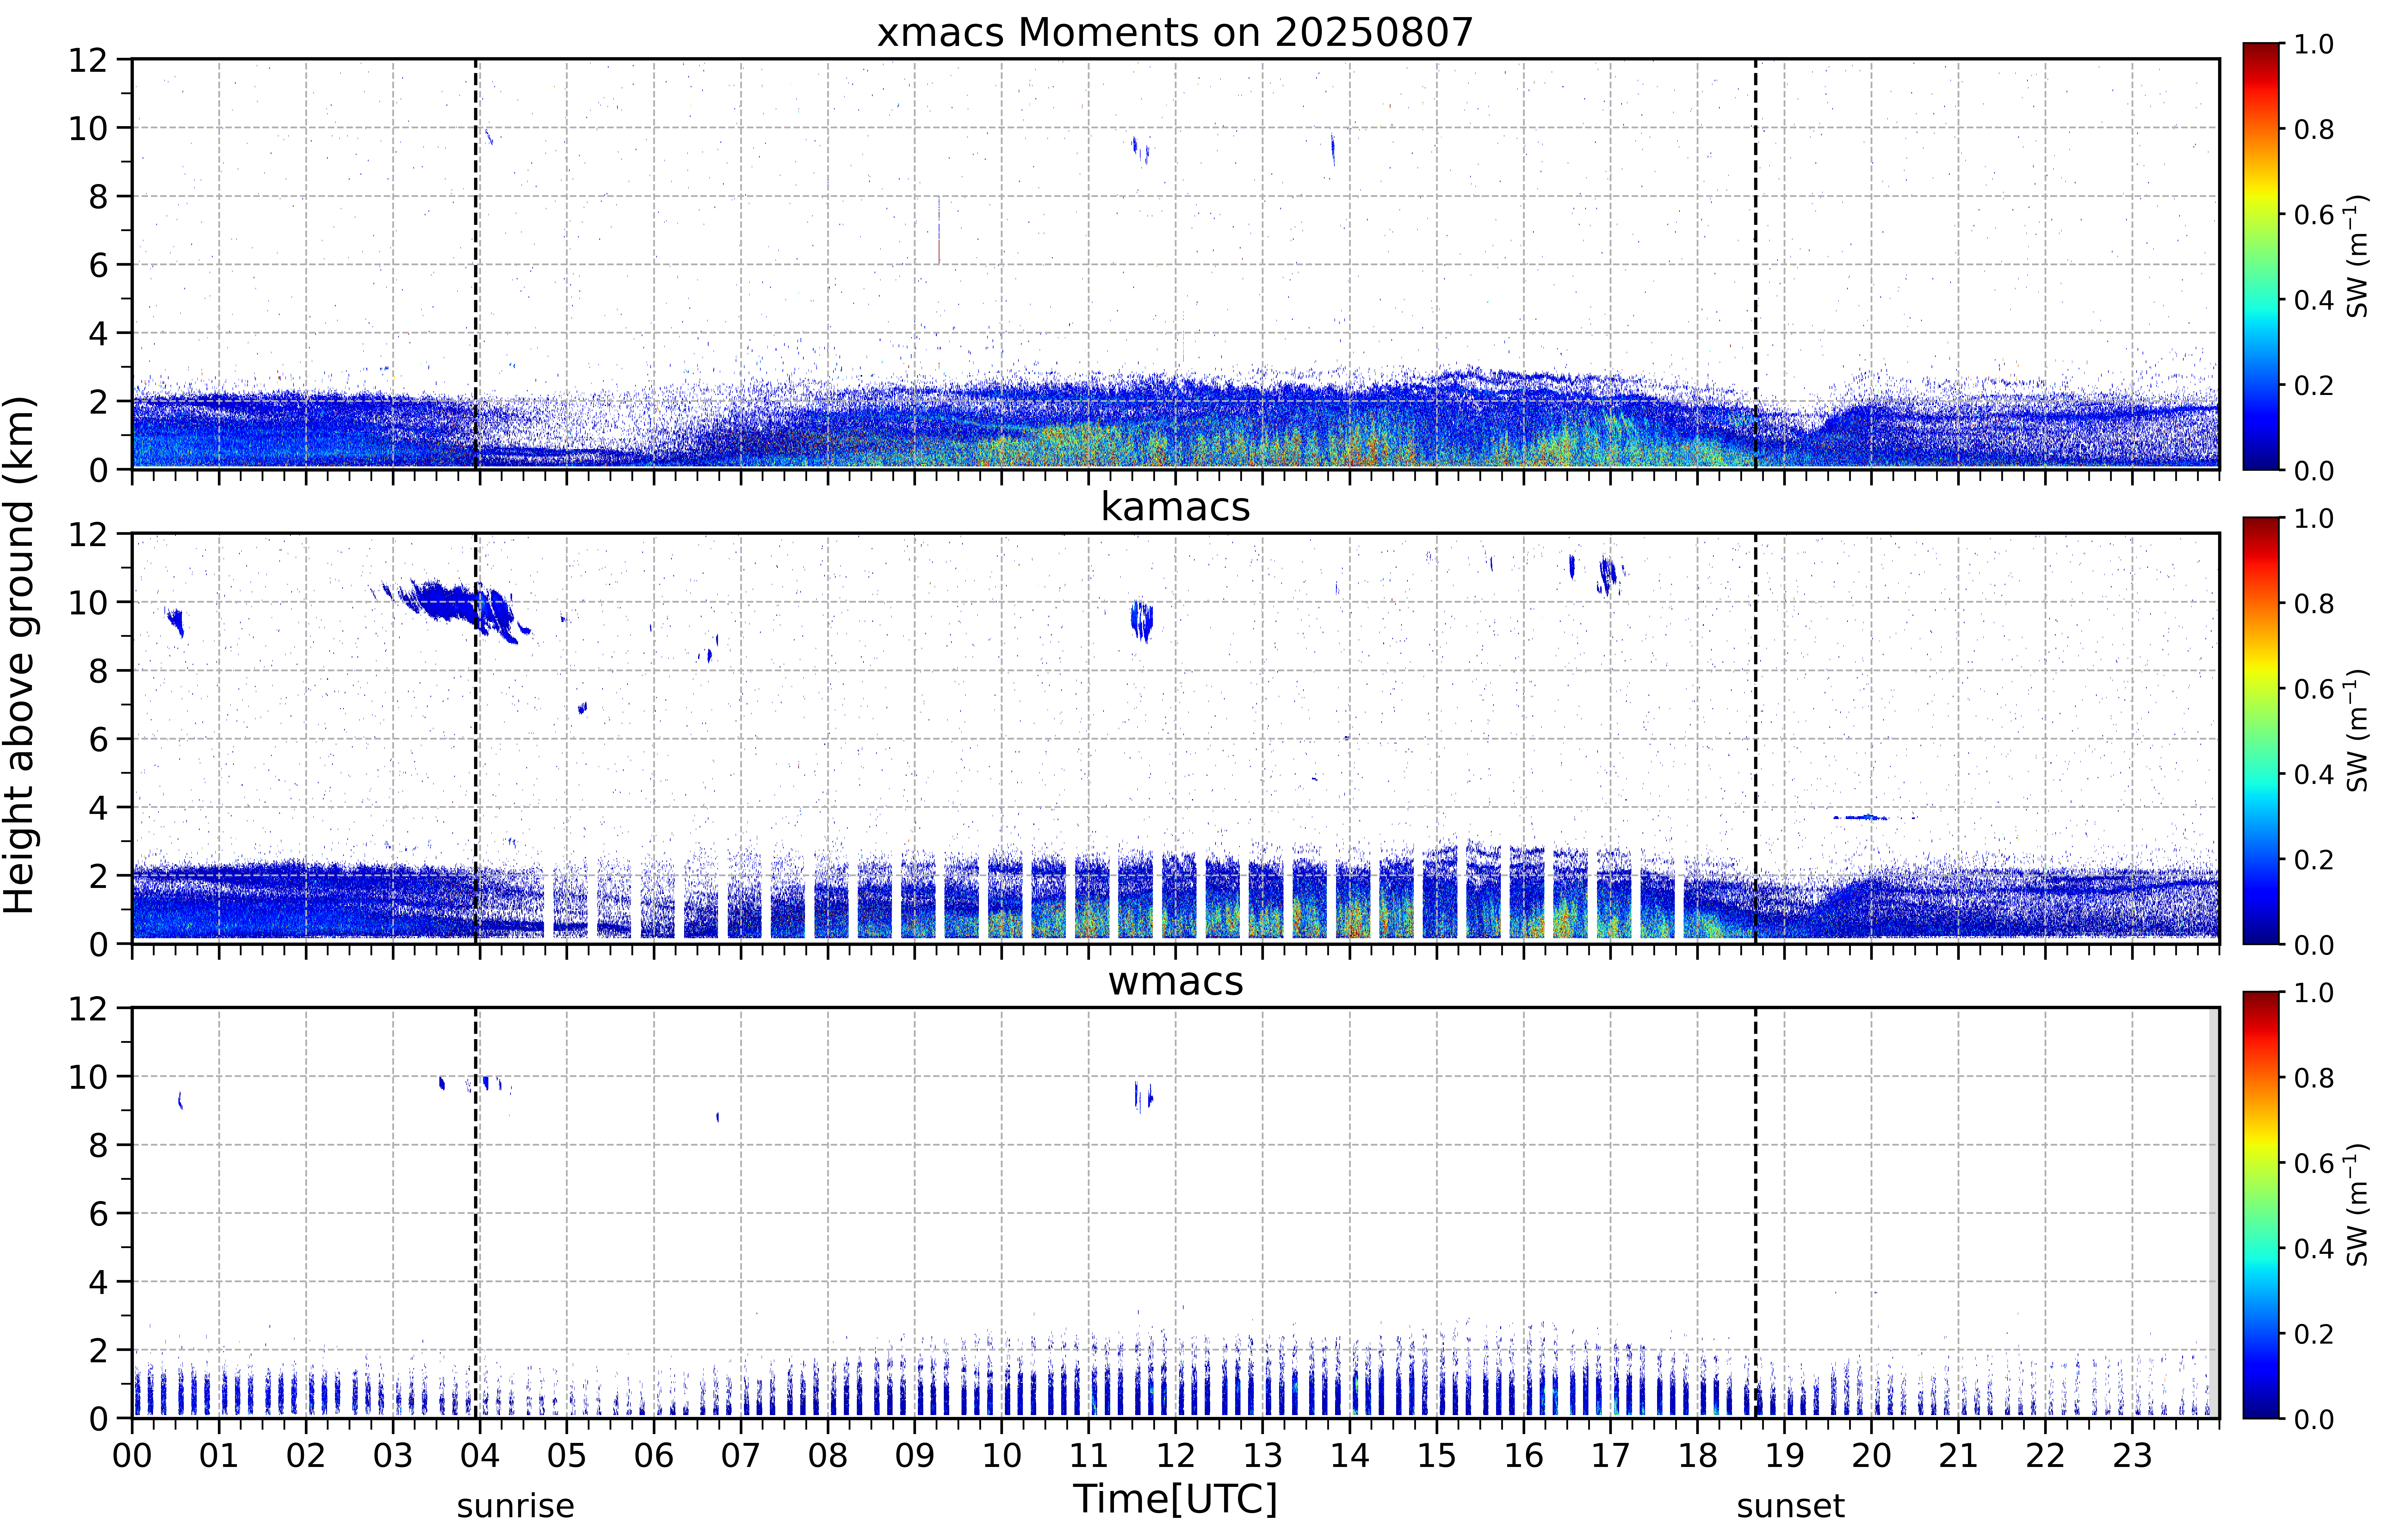Click the wmacs panel colorbar
This screenshot has width=2388, height=1540.
coord(2261,1205)
